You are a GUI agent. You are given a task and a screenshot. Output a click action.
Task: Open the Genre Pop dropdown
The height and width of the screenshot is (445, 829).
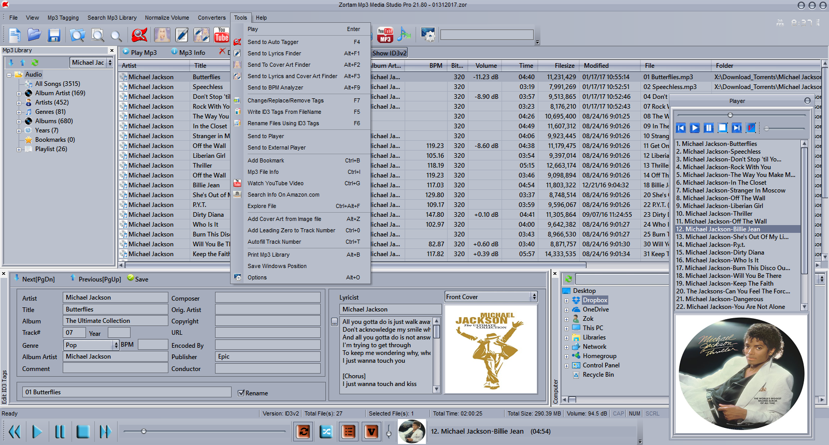(116, 345)
